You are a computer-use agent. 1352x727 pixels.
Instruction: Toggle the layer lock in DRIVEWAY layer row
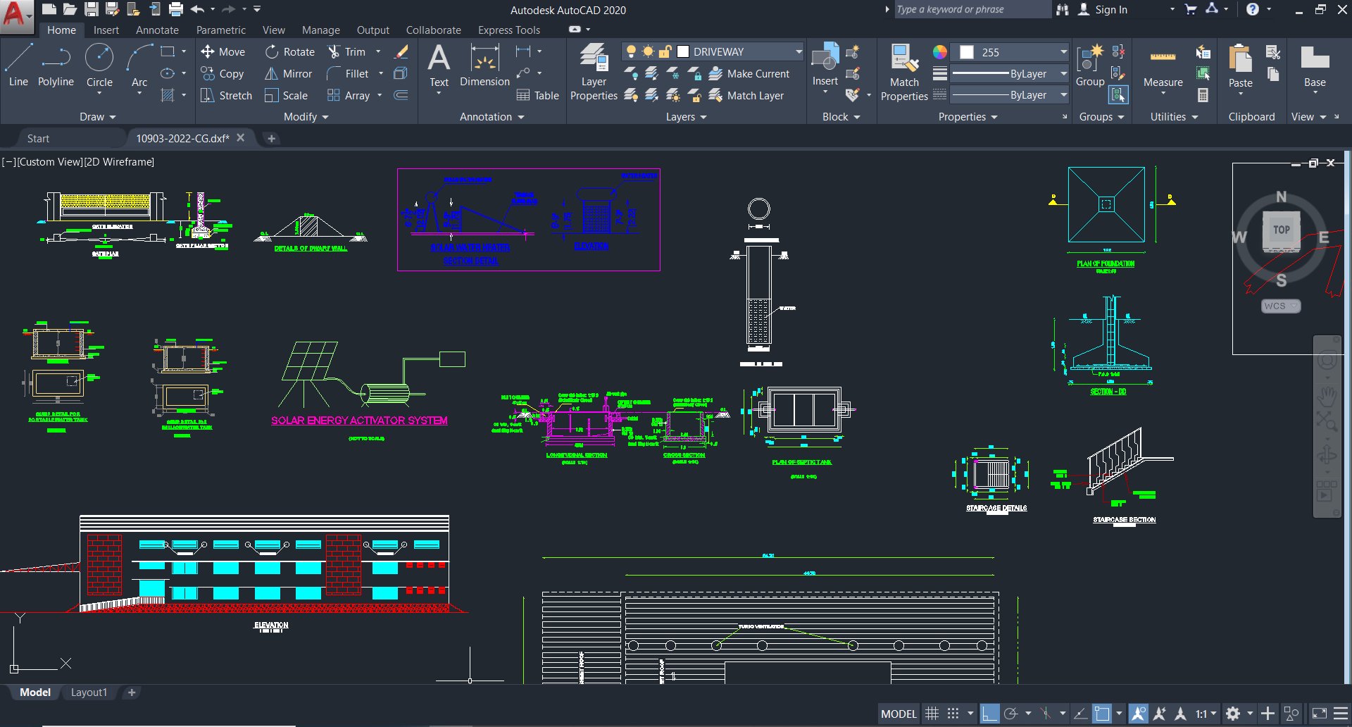pos(665,51)
